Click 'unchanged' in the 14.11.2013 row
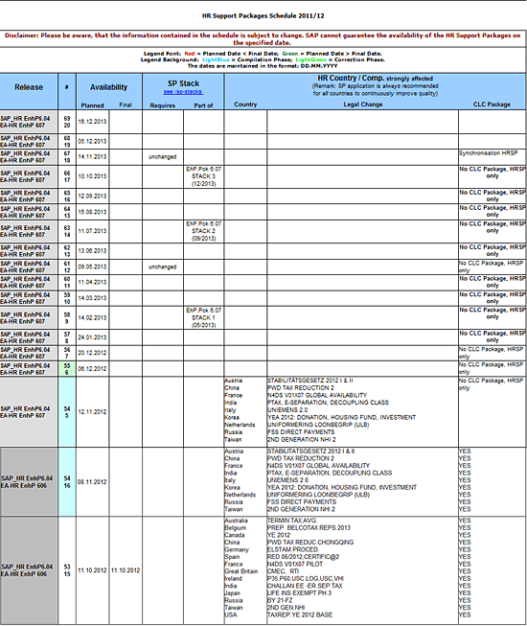Viewport: 527px width, 626px height. click(162, 157)
